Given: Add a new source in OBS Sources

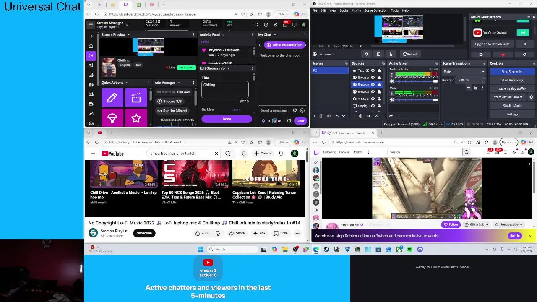Looking at the screenshot, I should click(x=354, y=116).
